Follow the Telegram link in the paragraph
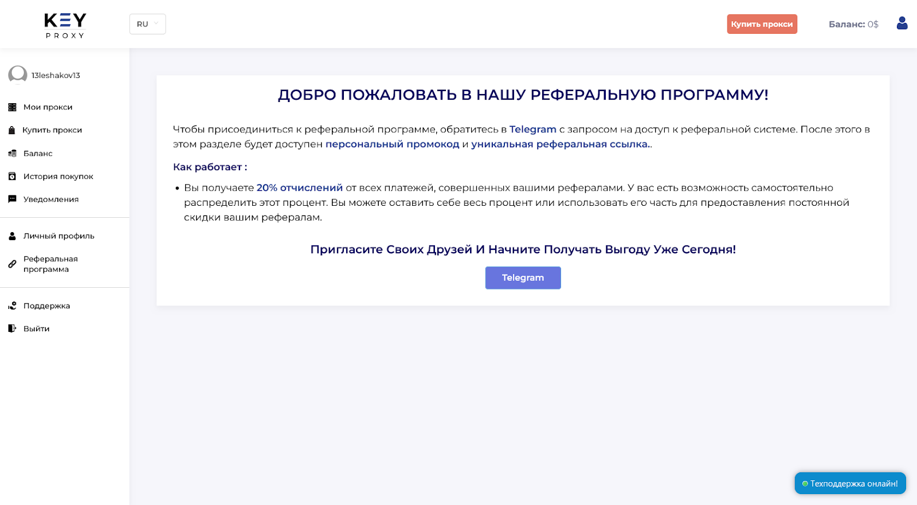This screenshot has height=505, width=917. click(x=532, y=130)
